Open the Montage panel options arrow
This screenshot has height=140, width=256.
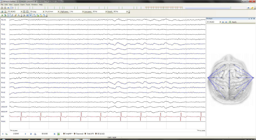249,19
